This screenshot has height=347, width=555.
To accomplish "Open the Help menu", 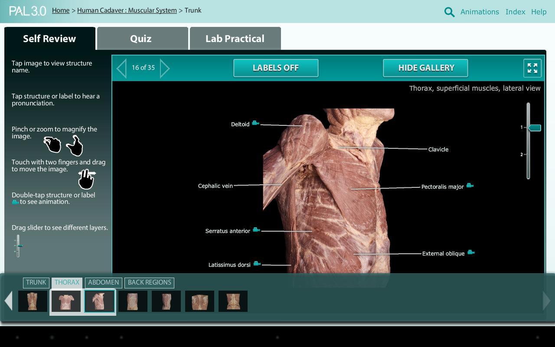I will 539,12.
